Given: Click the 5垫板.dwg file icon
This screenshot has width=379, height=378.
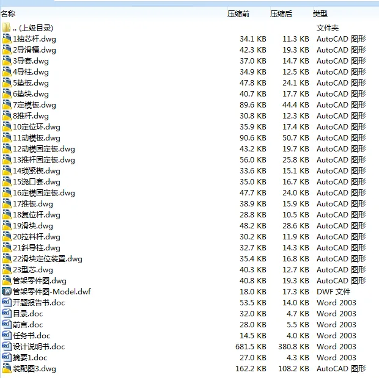Looking at the screenshot, I should pyautogui.click(x=7, y=83).
